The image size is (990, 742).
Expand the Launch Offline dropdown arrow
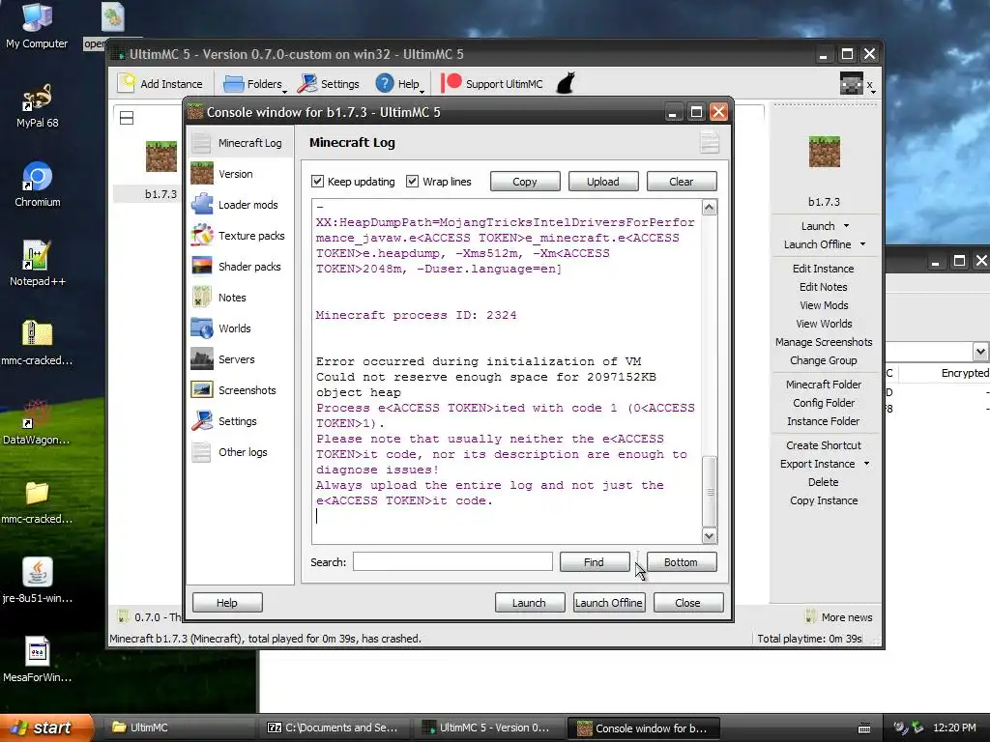point(862,244)
